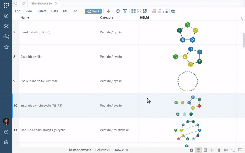This screenshot has height=153, width=245.
Task: Click the search magnifier icon
Action: click(16, 3)
